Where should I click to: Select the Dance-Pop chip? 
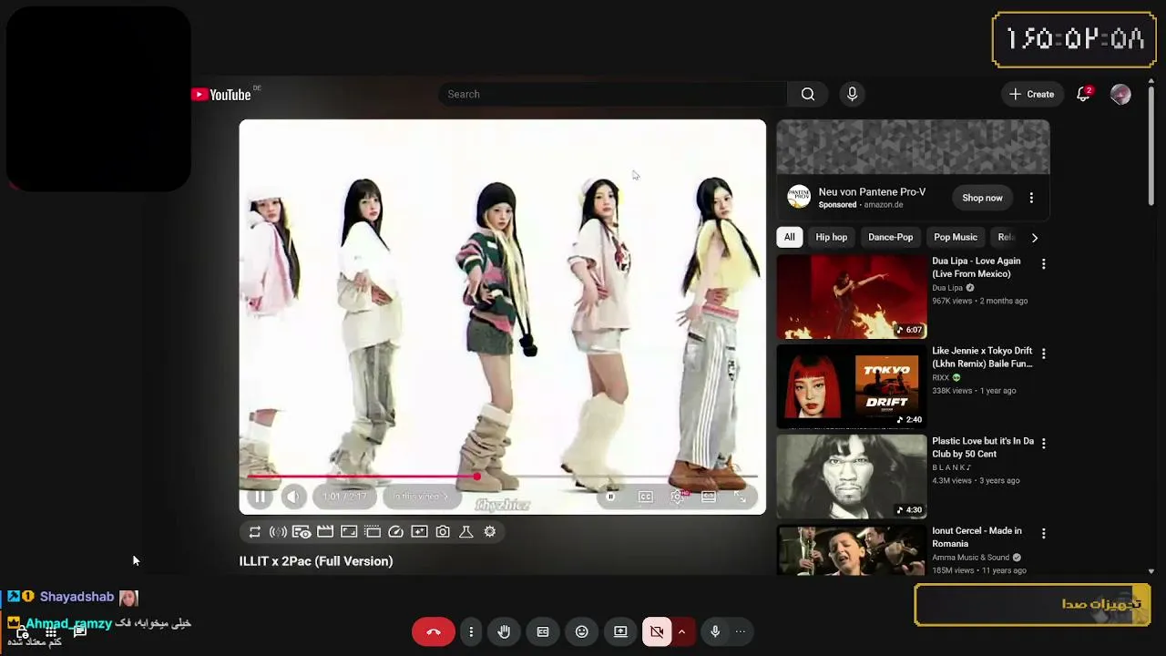[x=891, y=238]
